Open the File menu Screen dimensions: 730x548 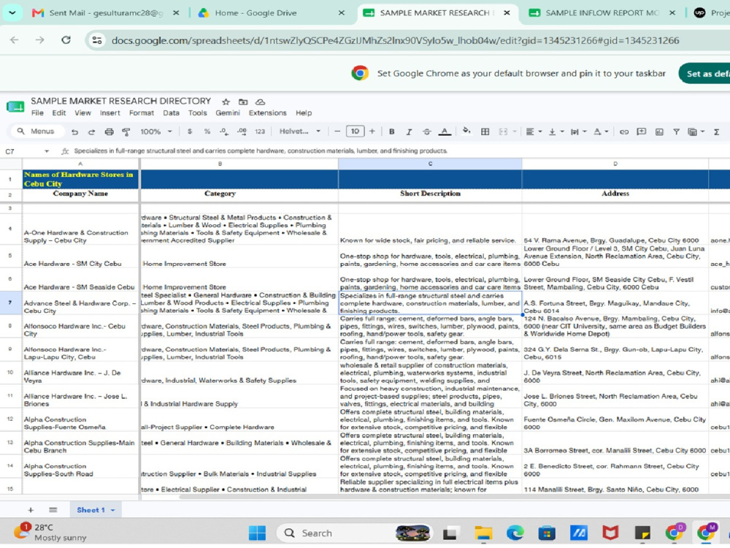[x=37, y=113]
